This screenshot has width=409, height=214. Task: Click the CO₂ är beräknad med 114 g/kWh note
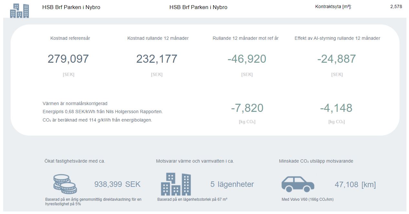coord(97,120)
